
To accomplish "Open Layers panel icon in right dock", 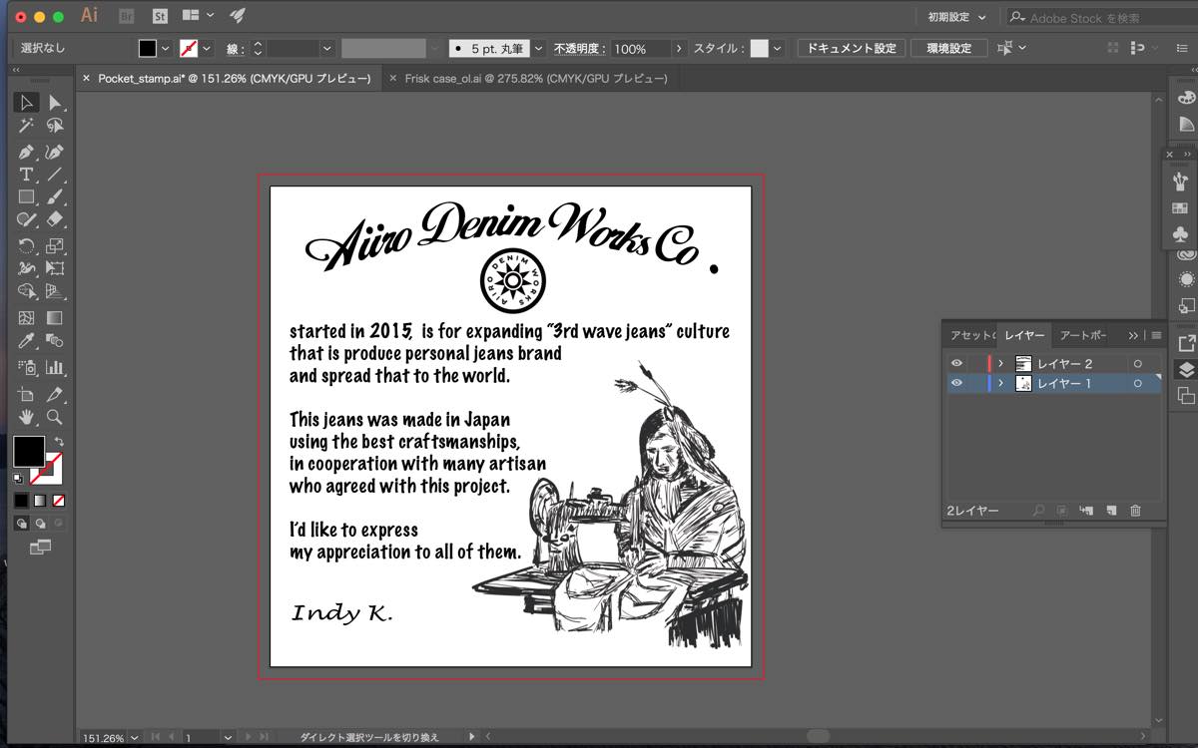I will tap(1186, 369).
